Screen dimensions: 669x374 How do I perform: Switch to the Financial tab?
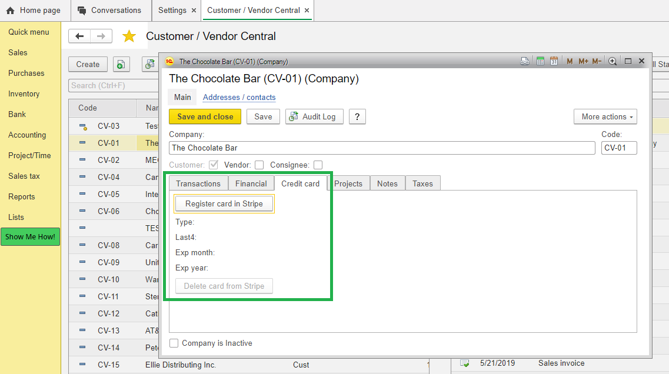pos(251,183)
